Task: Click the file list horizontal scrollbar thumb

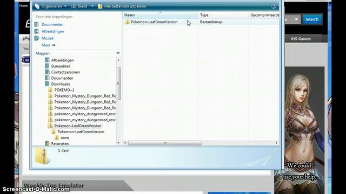Action: (165, 143)
